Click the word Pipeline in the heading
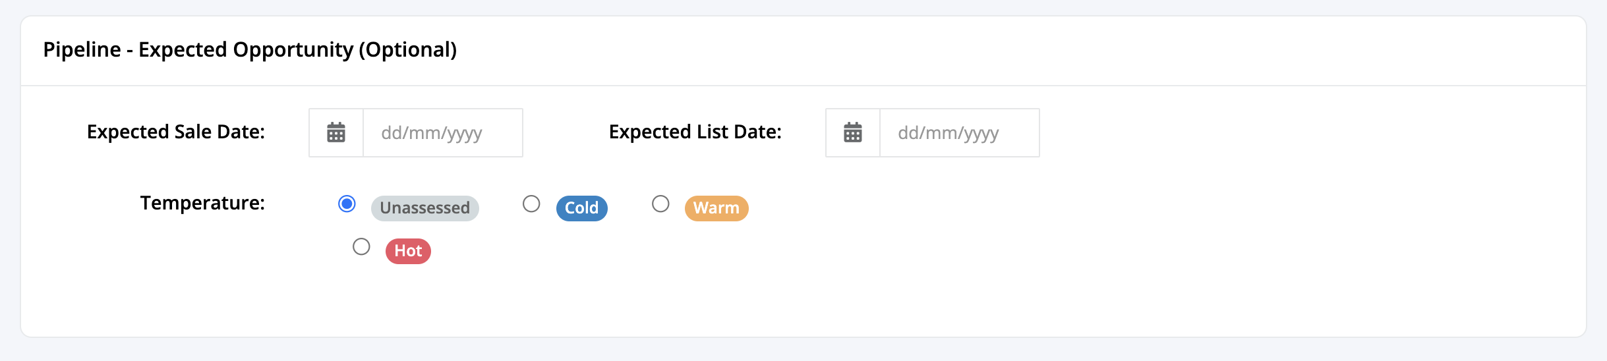The width and height of the screenshot is (1607, 361). 82,49
